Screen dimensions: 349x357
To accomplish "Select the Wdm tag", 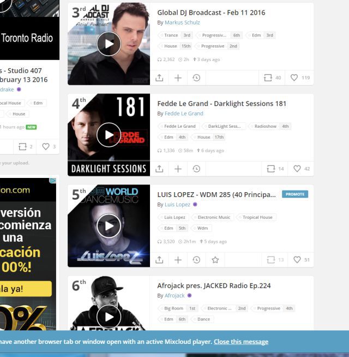I will click(201, 228).
